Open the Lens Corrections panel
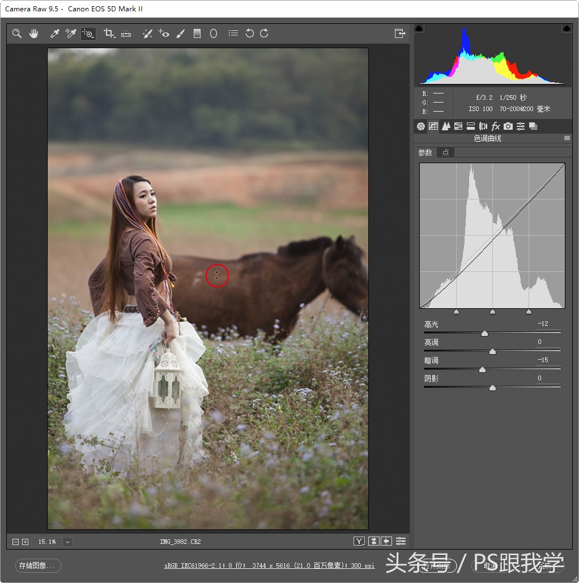Viewport: 579px width, 583px height. tap(483, 126)
